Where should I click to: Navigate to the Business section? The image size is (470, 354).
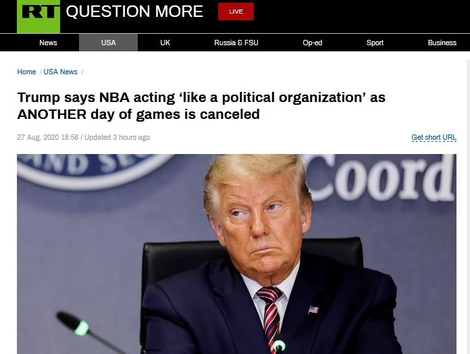[442, 43]
